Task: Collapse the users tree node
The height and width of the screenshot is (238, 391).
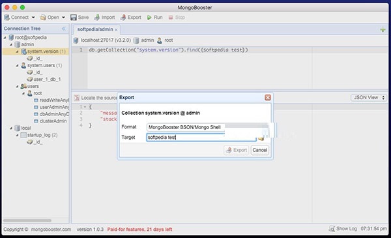Action: 17,86
